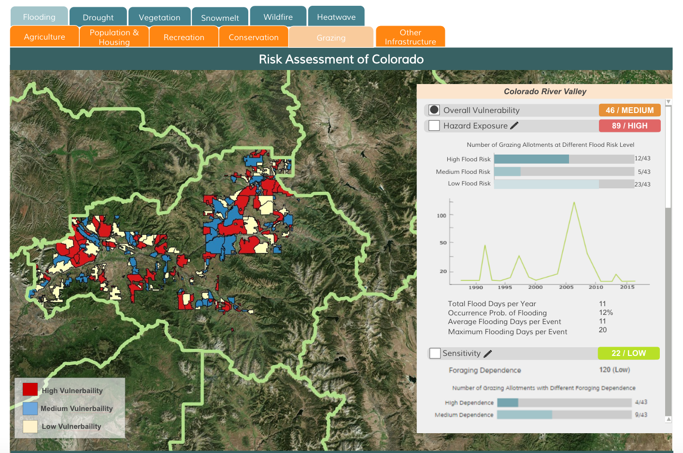Click the 4/43 high dependence count

tap(641, 402)
